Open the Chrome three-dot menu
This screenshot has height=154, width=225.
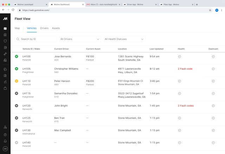[x=221, y=10]
